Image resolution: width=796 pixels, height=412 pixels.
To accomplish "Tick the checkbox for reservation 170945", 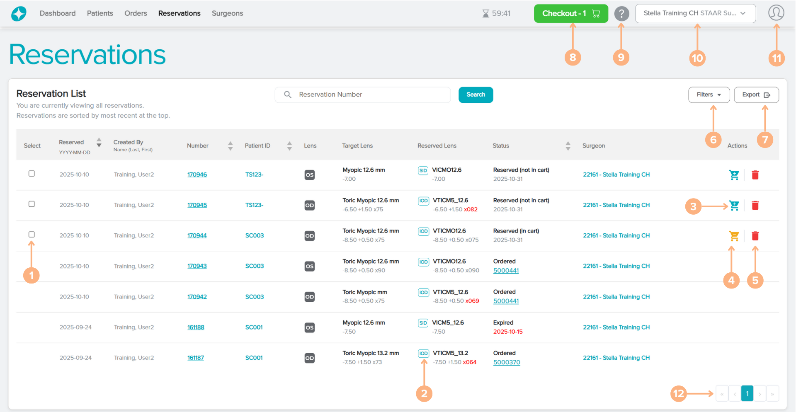I will point(32,204).
